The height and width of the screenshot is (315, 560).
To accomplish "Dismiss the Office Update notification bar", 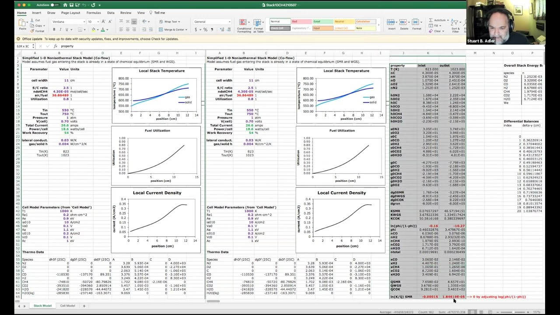I will click(18, 39).
